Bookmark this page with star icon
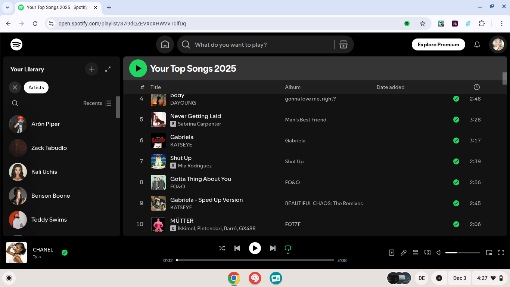 coord(423,24)
